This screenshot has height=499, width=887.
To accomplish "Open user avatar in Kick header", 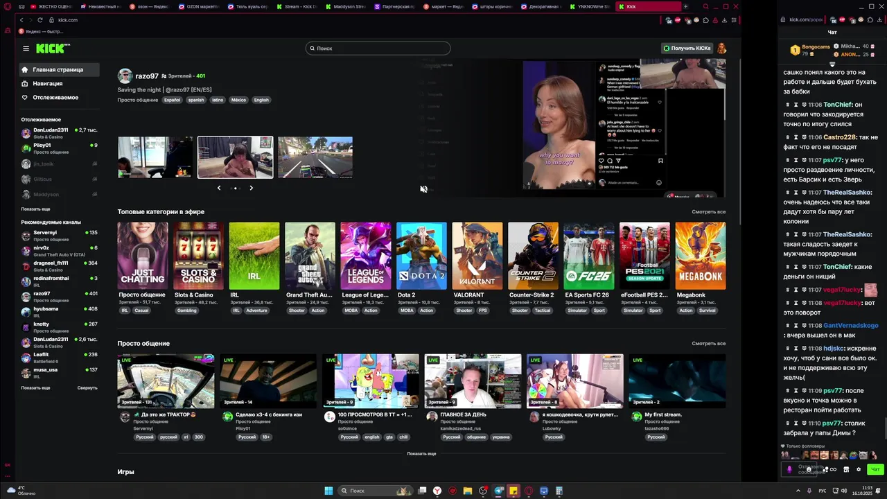I will coord(721,49).
